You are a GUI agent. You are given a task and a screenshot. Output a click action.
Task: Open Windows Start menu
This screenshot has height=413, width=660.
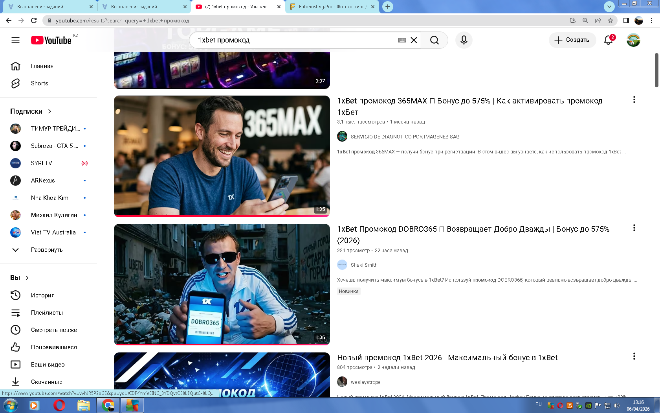point(10,405)
